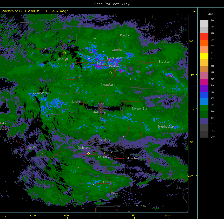Click the white plus marker north of Drumheller
The width and height of the screenshot is (224, 219).
[159, 98]
